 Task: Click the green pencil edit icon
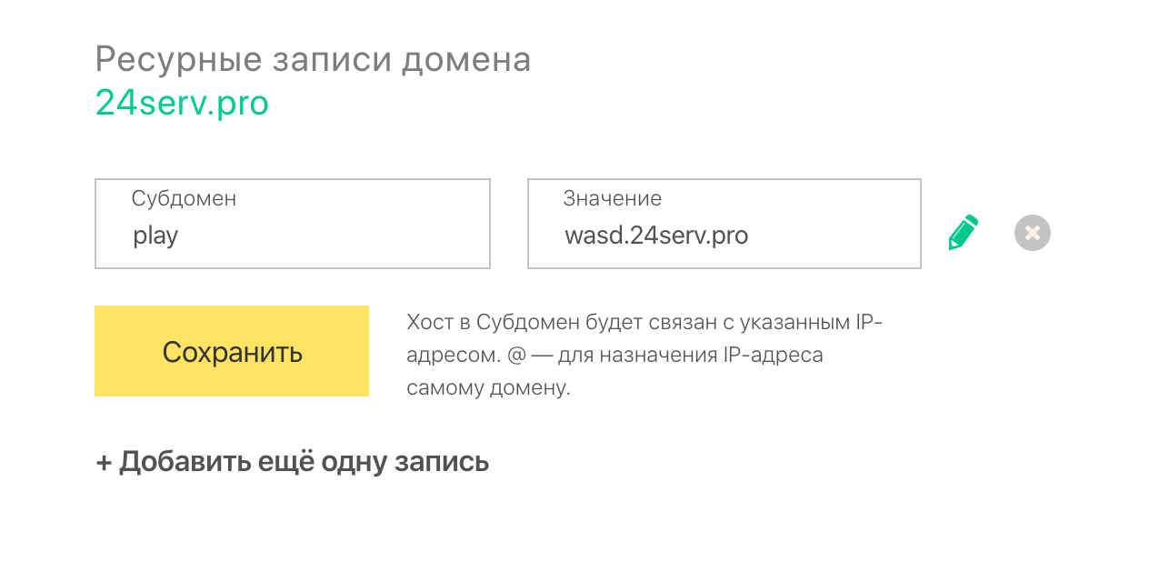tap(963, 233)
